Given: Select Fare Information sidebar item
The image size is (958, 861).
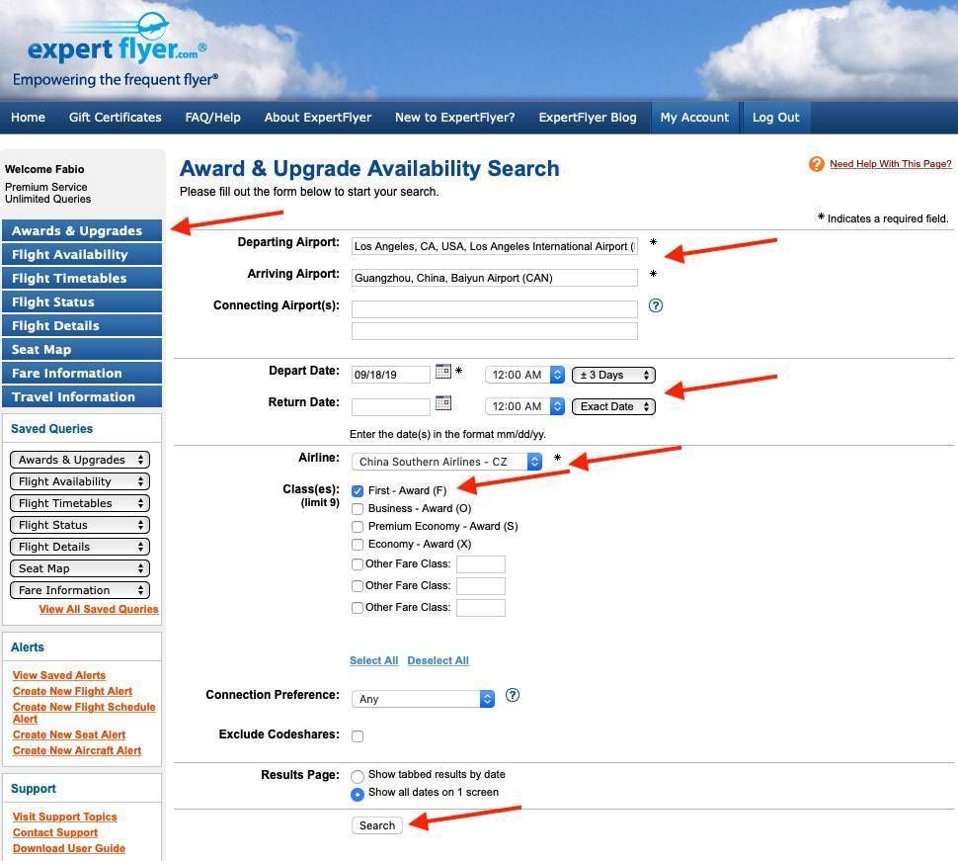Looking at the screenshot, I should 82,373.
